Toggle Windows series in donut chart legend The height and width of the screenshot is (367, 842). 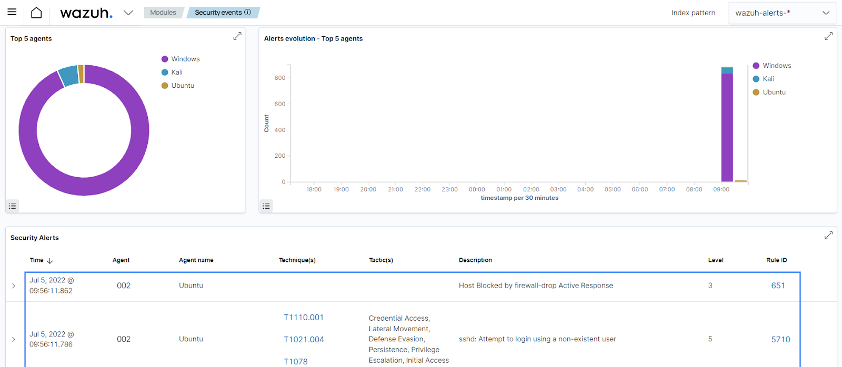click(x=185, y=59)
